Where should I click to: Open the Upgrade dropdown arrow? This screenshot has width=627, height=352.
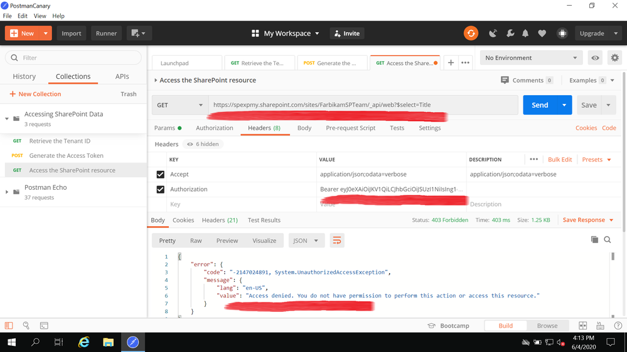point(616,34)
